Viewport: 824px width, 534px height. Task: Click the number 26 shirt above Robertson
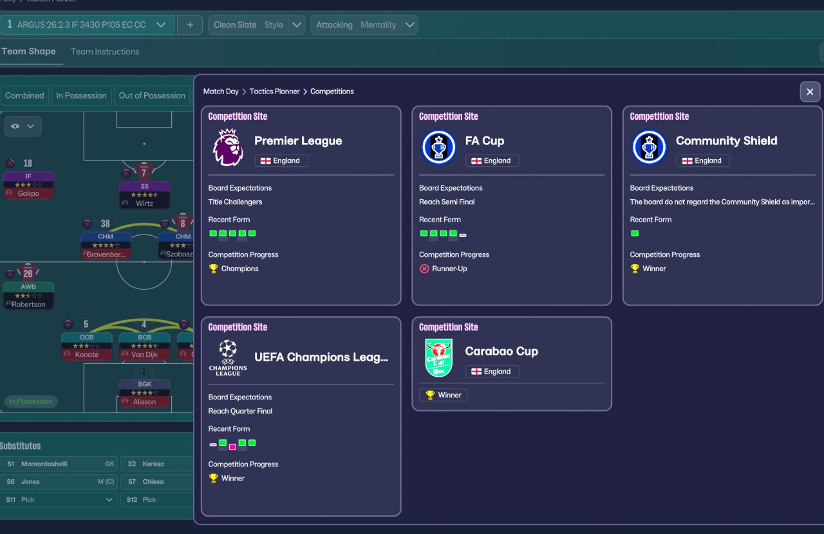(x=28, y=272)
